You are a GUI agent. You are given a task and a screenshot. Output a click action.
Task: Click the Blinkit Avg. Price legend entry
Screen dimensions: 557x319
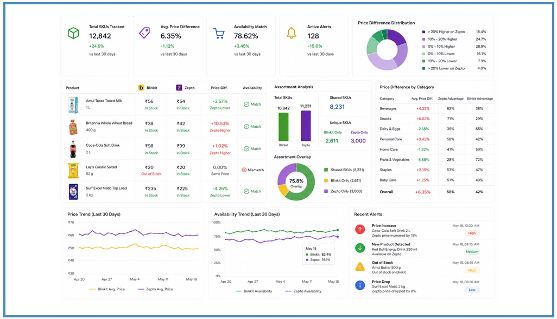point(107,289)
